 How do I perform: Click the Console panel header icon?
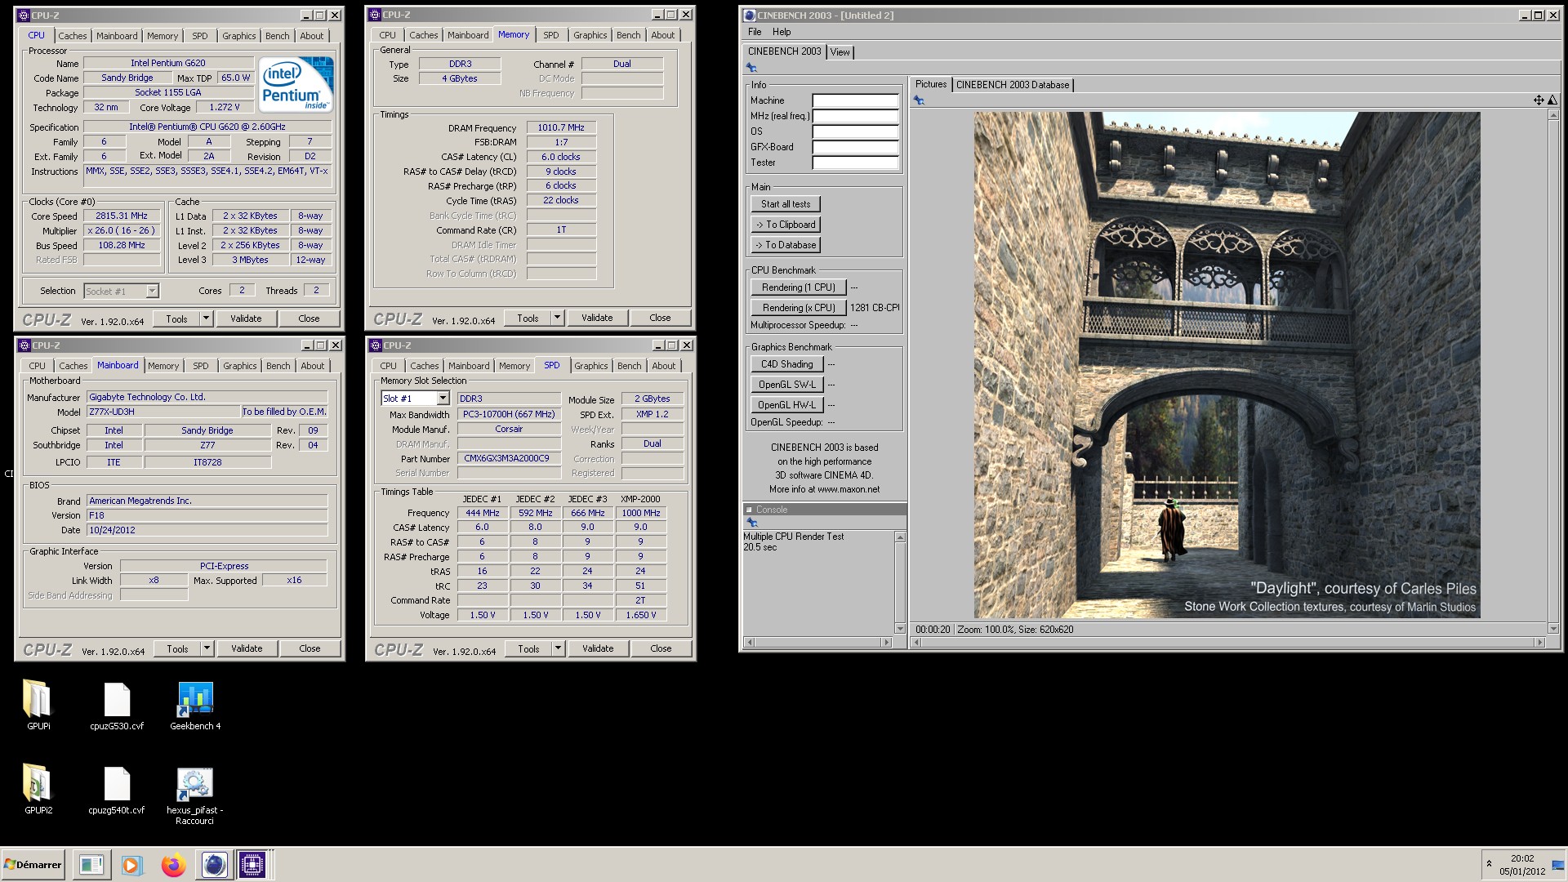coord(749,510)
